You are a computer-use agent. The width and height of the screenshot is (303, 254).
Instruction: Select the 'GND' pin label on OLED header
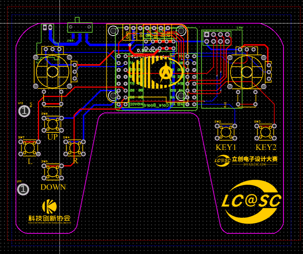coord(127,35)
